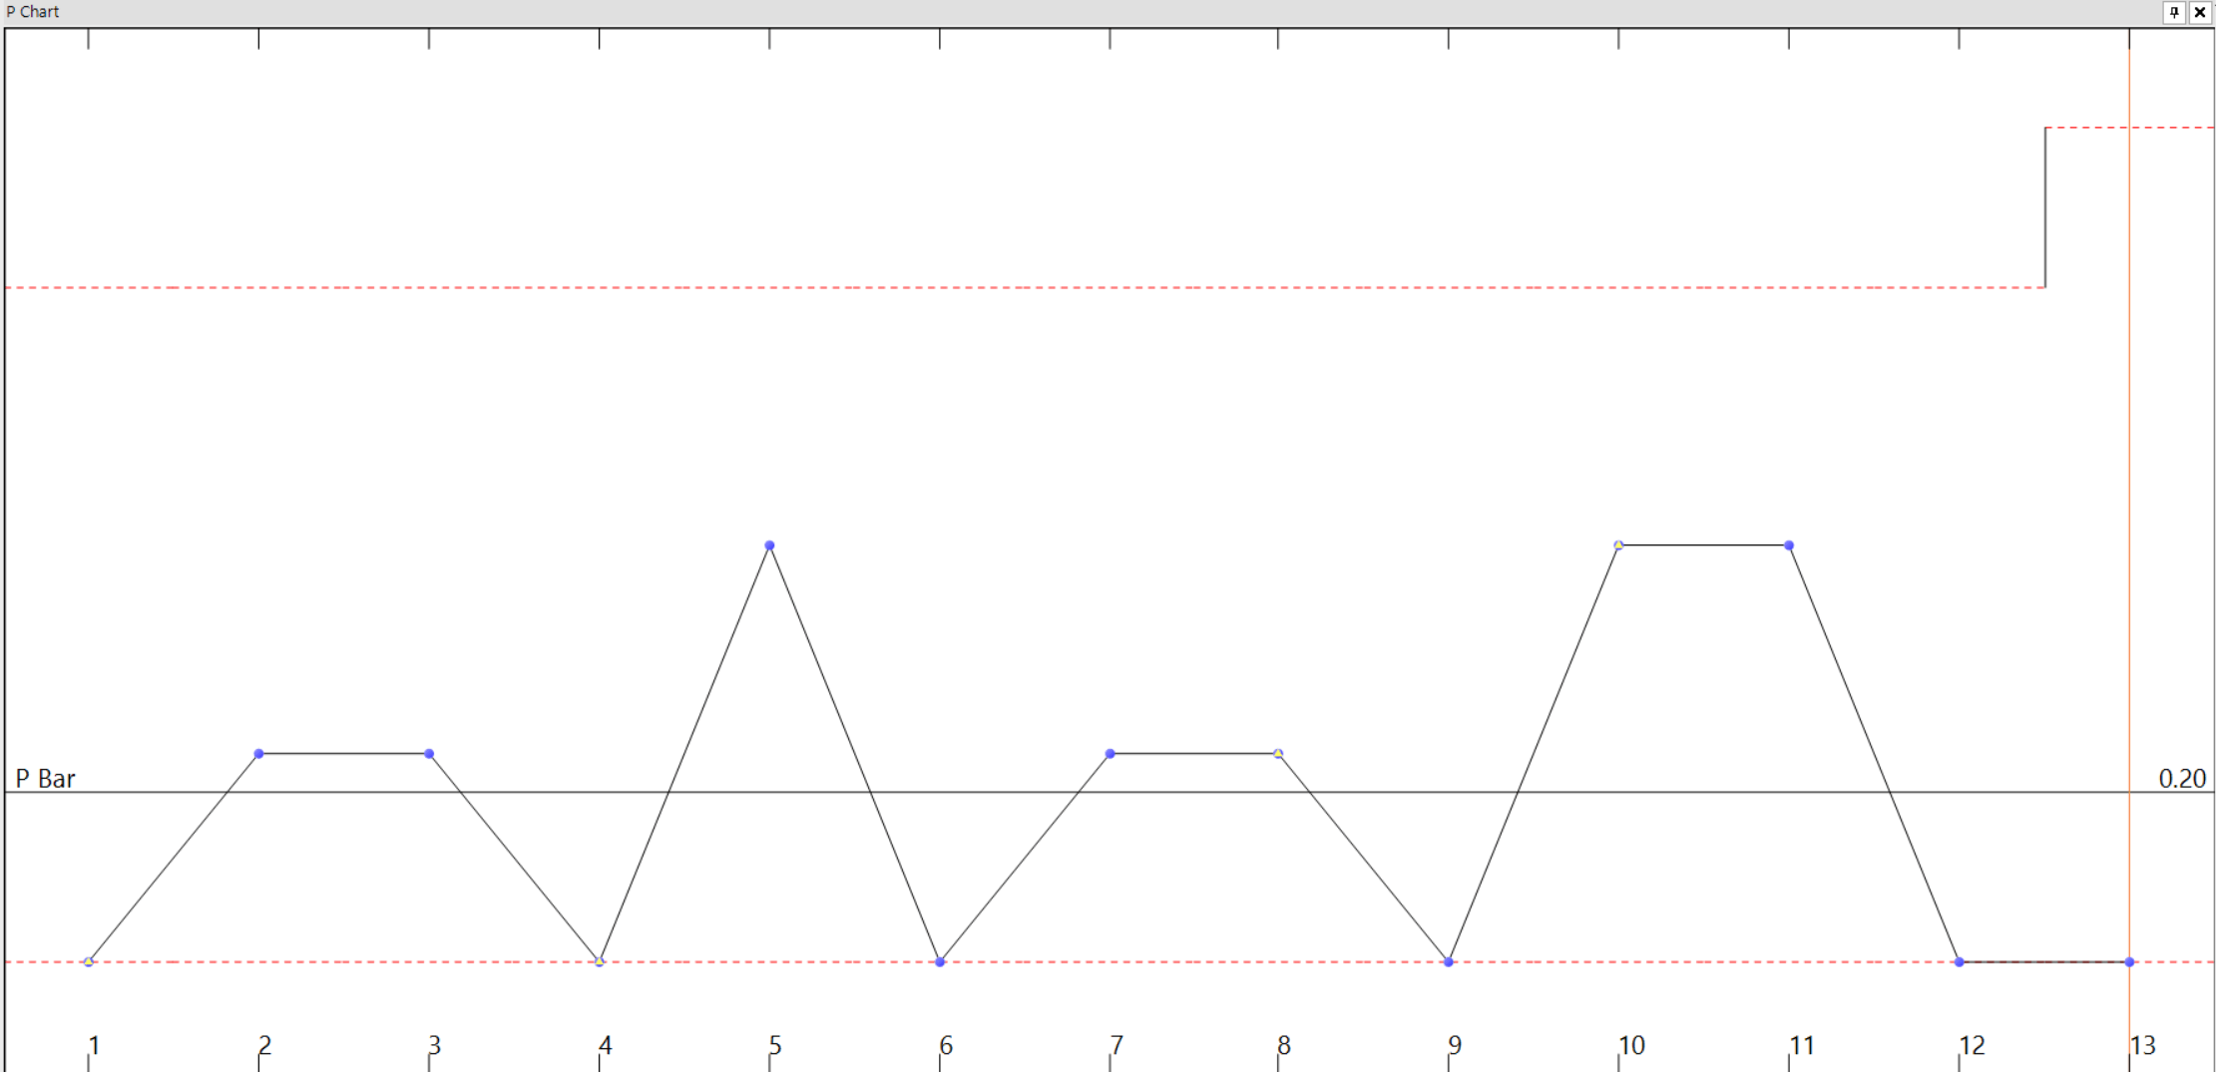The width and height of the screenshot is (2216, 1072).
Task: Click x-axis label '4'
Action: pos(605,1045)
